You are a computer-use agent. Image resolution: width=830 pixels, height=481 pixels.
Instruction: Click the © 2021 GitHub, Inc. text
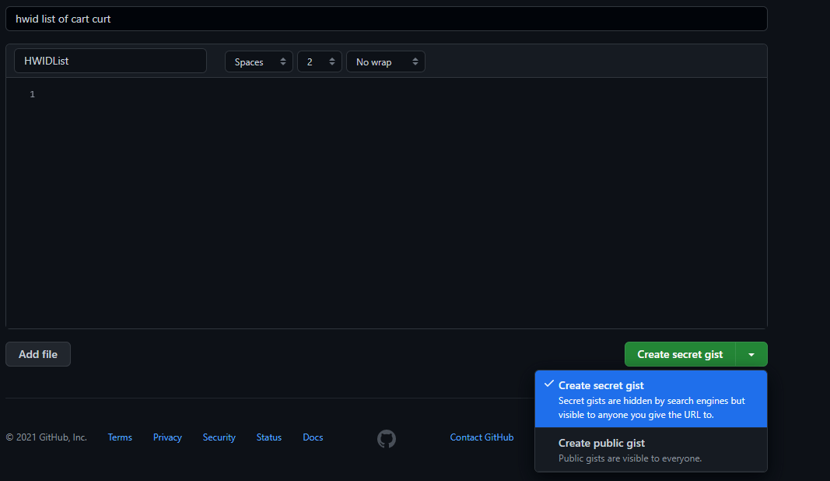(47, 437)
